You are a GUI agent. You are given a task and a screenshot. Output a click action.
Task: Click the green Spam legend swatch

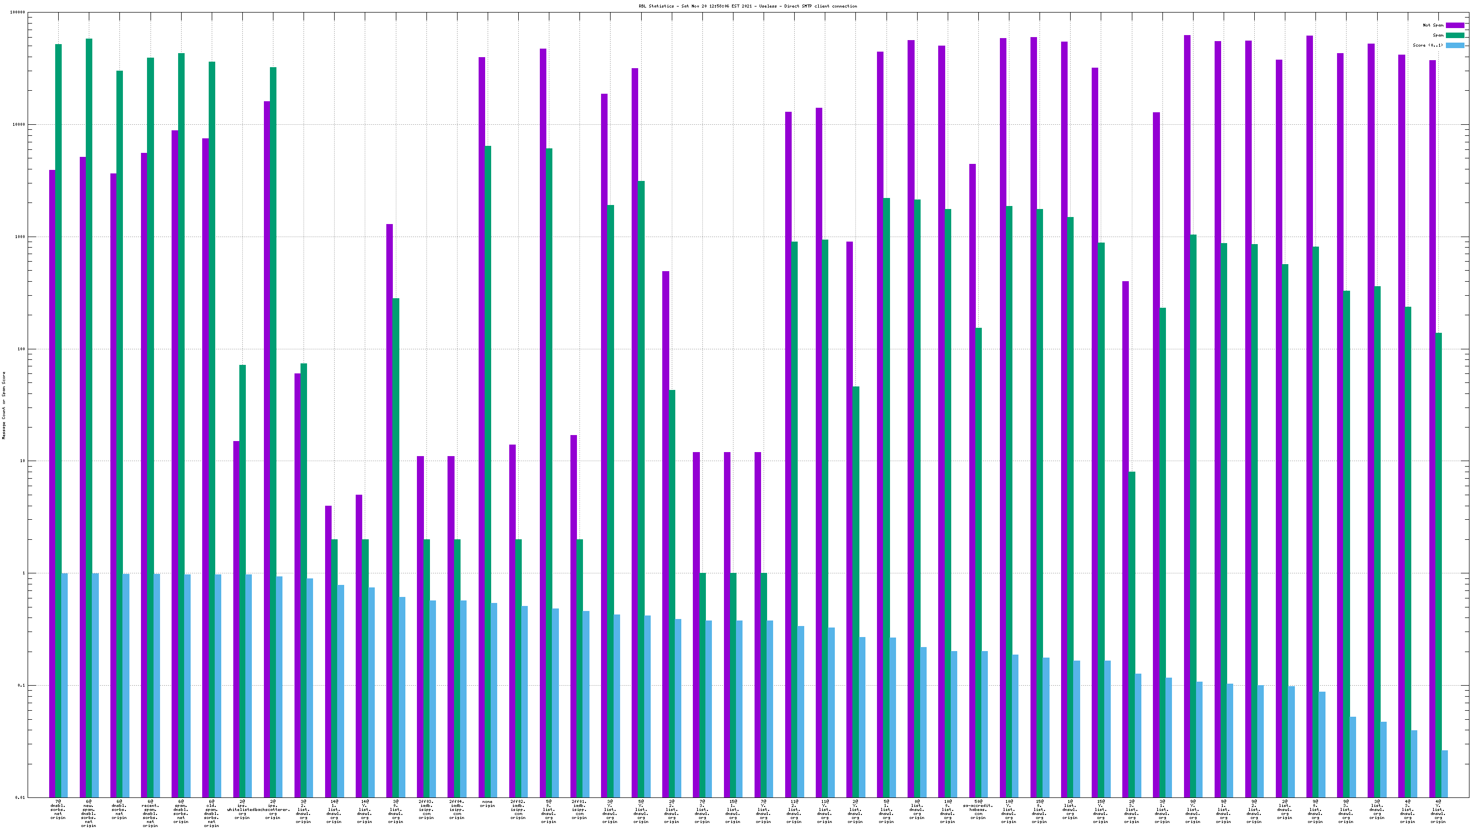click(x=1454, y=36)
